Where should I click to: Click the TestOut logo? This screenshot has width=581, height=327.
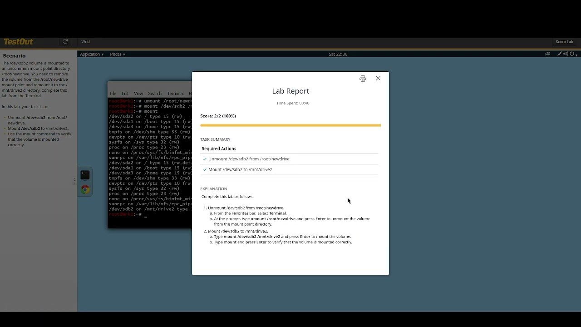(18, 42)
